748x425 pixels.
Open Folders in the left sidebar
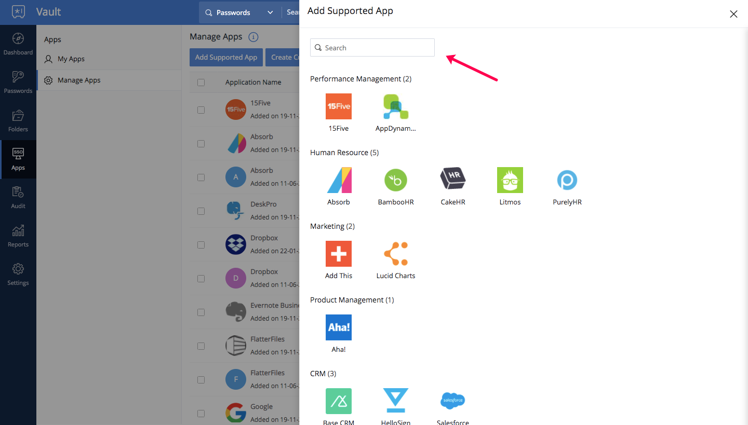(x=18, y=121)
